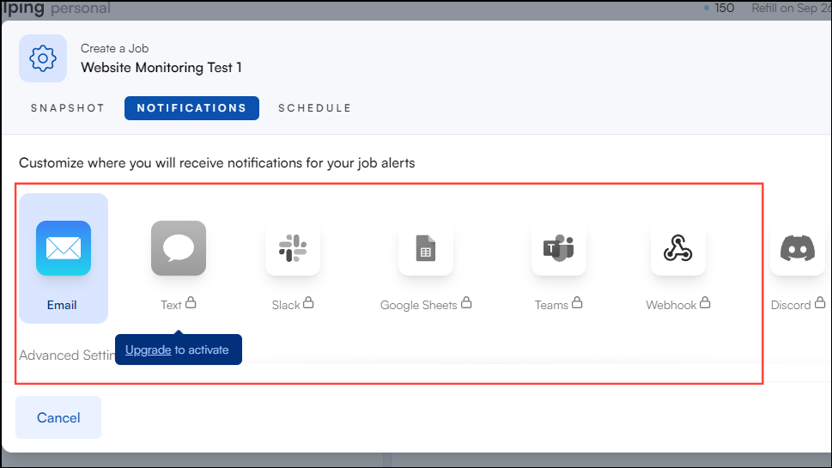The height and width of the screenshot is (468, 832).
Task: Click the Refill on Sep text
Action: coord(791,8)
